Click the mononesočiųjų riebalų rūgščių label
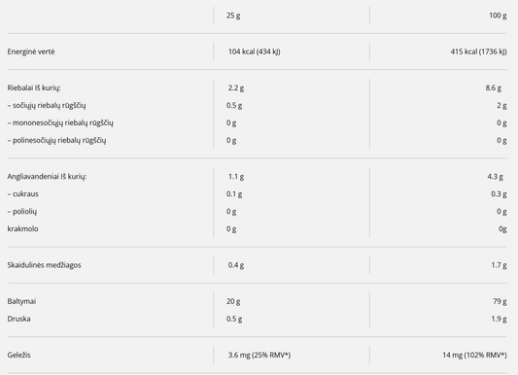 60,122
